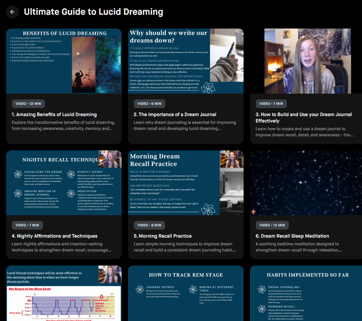Open thumbnail for The Importance of a Dream Journal
The image size is (362, 321).
[185, 61]
